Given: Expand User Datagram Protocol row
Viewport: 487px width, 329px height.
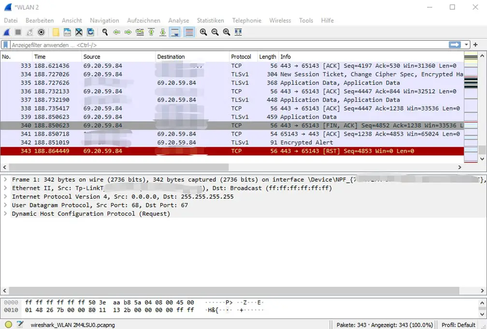Looking at the screenshot, I should 5,205.
